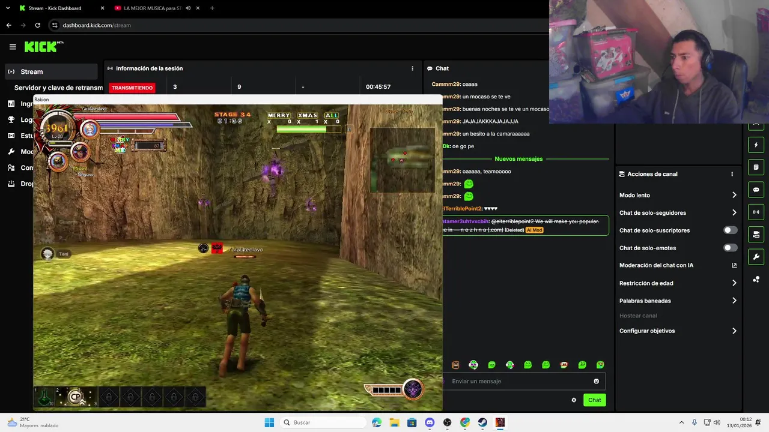This screenshot has width=769, height=432.
Task: Click the wrench sidebar icon
Action: (756, 257)
